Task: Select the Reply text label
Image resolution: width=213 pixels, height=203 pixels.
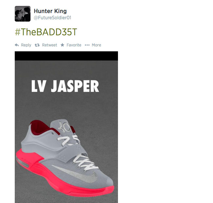Action: (26, 45)
